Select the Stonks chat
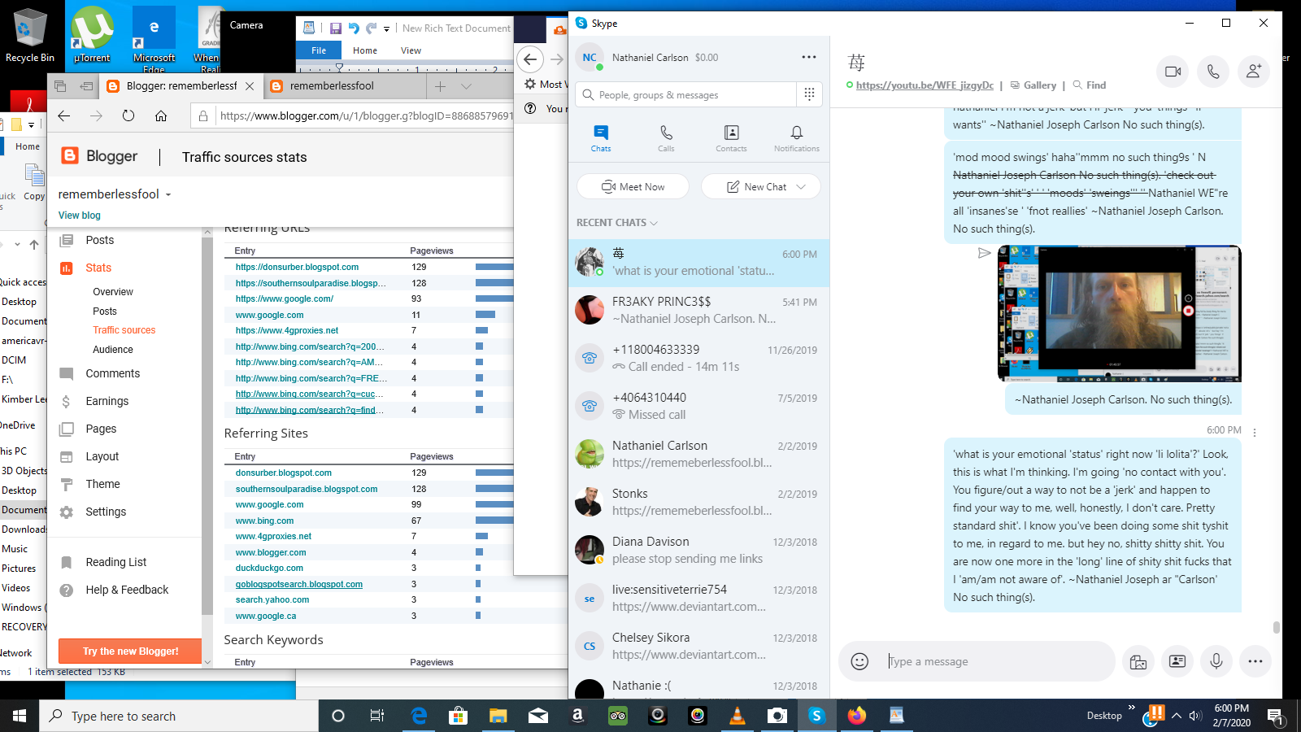Screen dimensions: 1301x732 point(698,502)
